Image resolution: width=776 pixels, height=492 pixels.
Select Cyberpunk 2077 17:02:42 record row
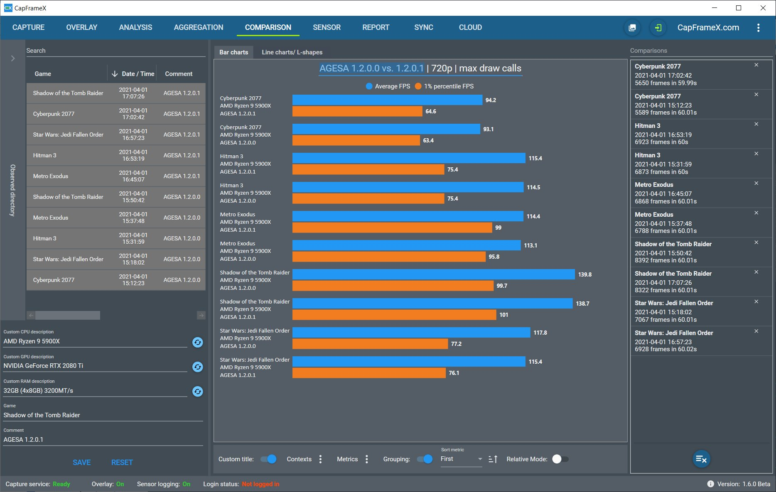click(x=116, y=114)
